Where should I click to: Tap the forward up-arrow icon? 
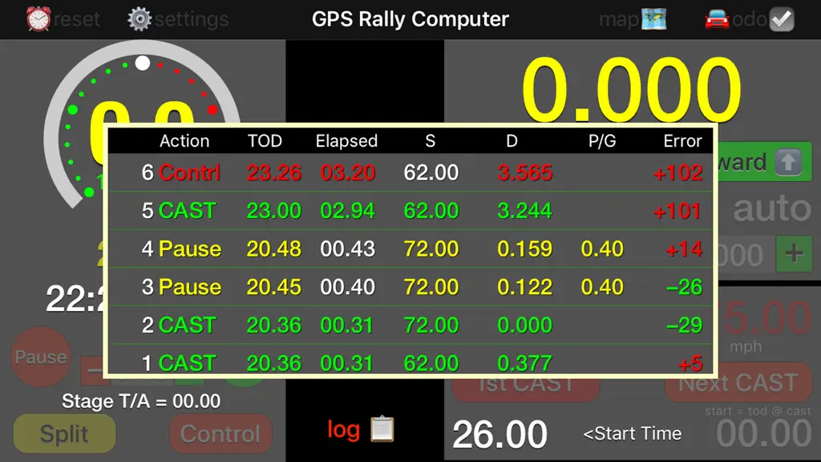[x=788, y=162]
